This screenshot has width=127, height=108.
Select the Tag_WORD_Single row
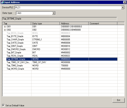[x=60, y=69]
